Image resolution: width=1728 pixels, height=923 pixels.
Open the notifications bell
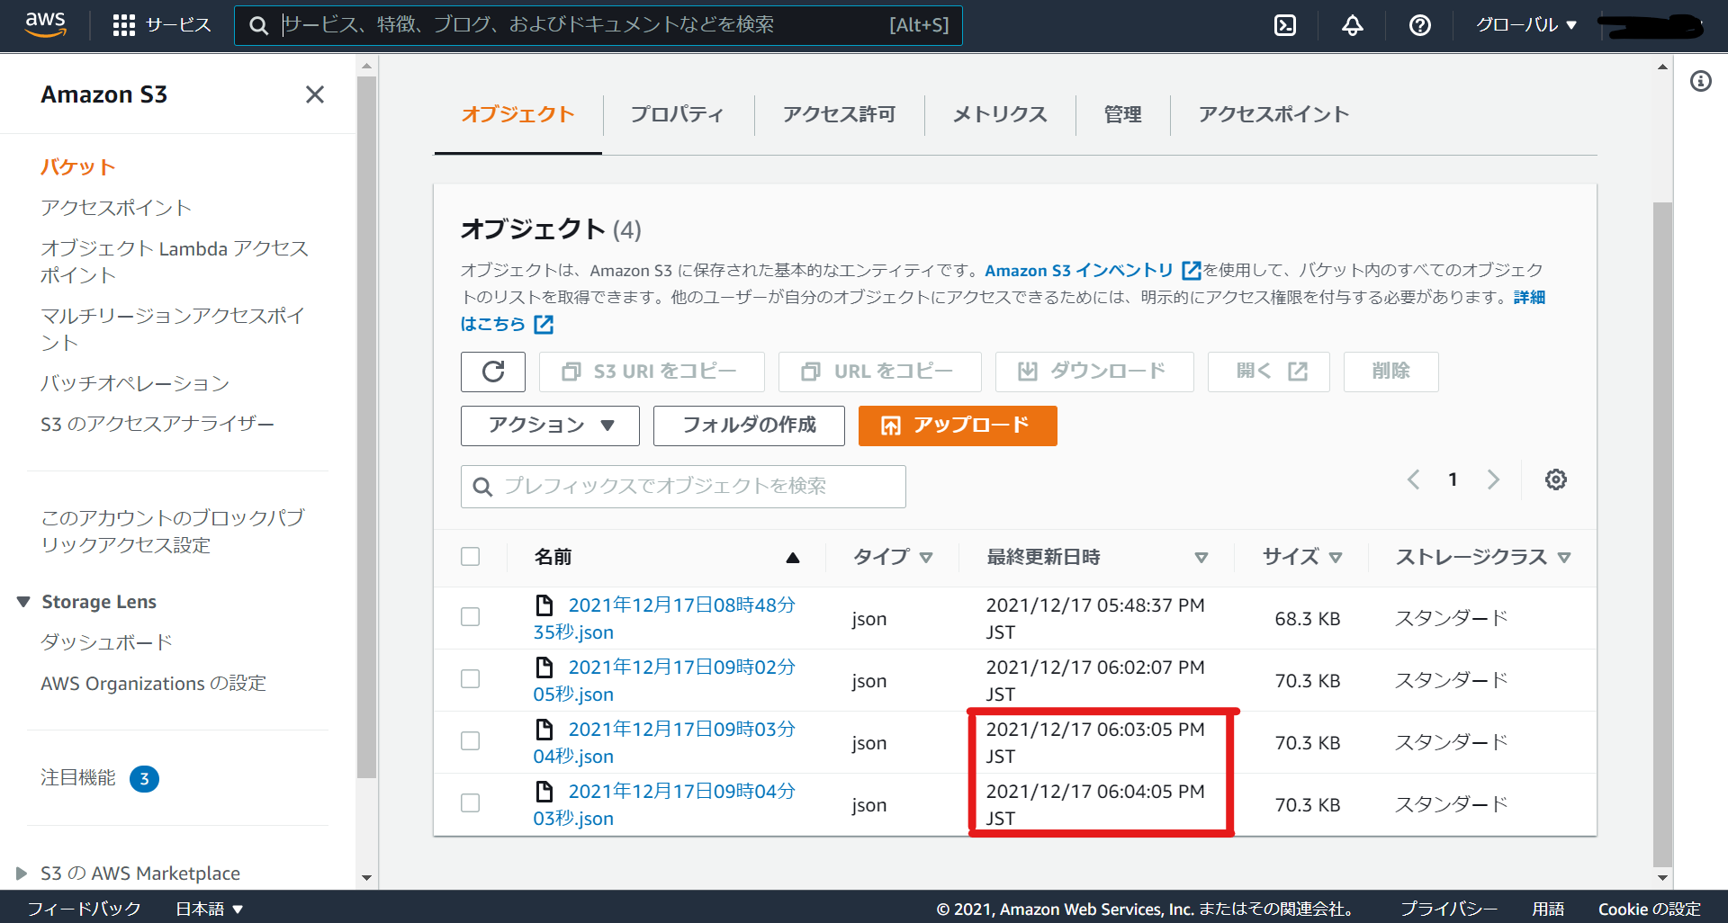pyautogui.click(x=1352, y=25)
